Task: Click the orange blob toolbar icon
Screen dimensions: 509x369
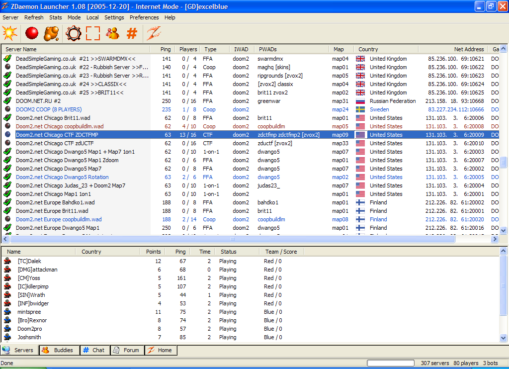Action: tap(51, 33)
